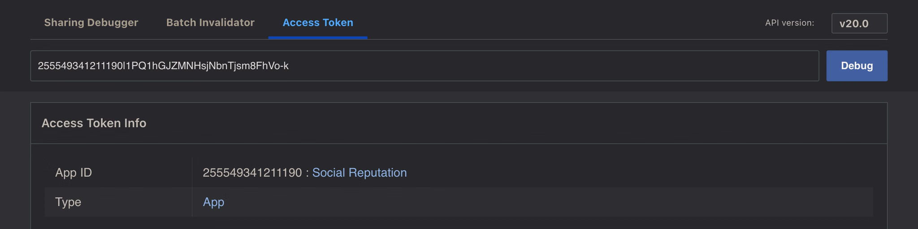Viewport: 918px width, 229px height.
Task: Switch to the Sharing Debugger tab
Action: point(91,22)
